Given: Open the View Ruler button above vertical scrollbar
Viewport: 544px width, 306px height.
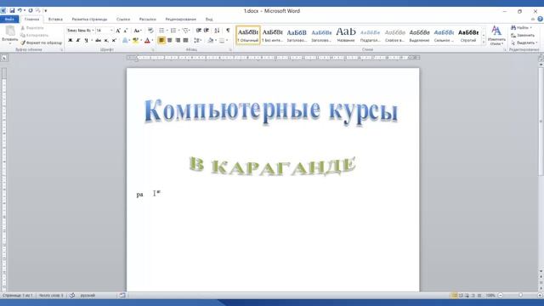Looking at the screenshot, I should coord(541,59).
